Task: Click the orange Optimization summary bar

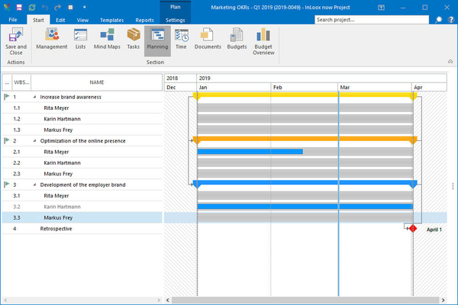Action: tap(305, 139)
